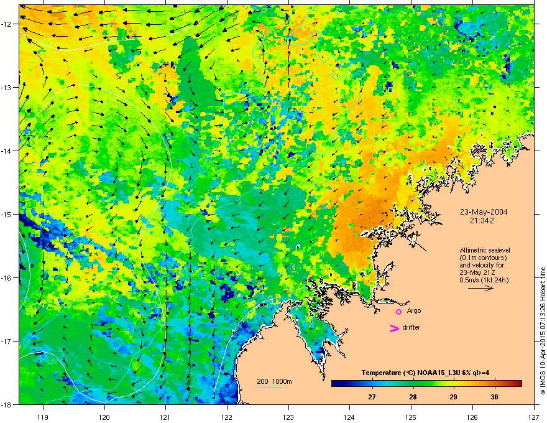Click the temperature color scale bar

426,384
